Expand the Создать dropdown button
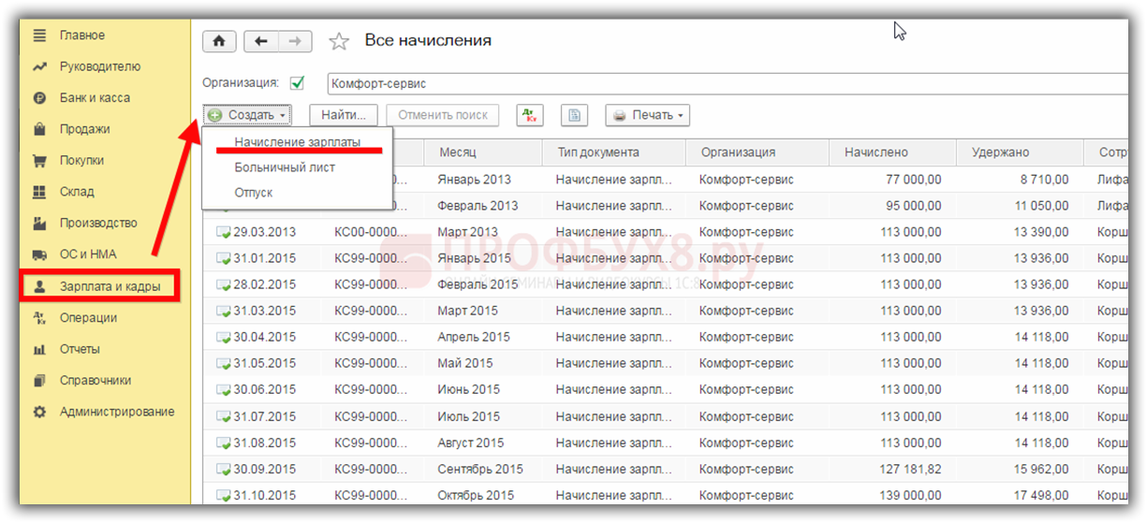This screenshot has height=523, width=1147. tap(248, 115)
